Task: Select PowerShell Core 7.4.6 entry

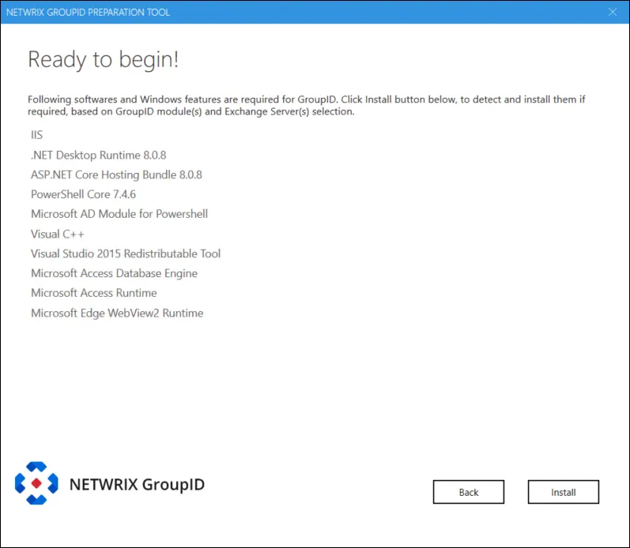Action: (84, 194)
